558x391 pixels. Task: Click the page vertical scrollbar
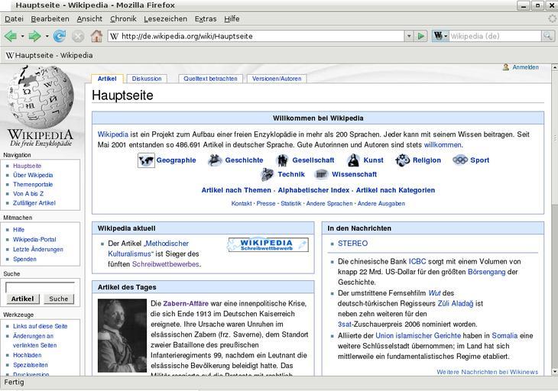[x=553, y=229]
